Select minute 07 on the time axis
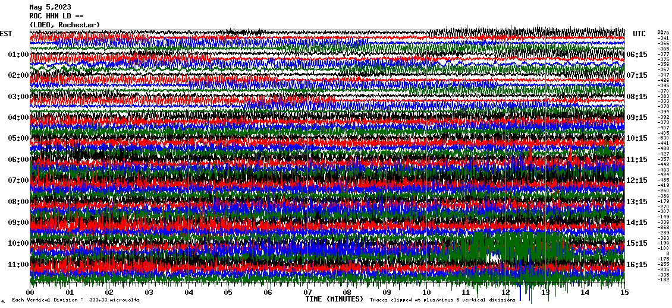Image resolution: width=672 pixels, height=308 pixels. click(307, 293)
